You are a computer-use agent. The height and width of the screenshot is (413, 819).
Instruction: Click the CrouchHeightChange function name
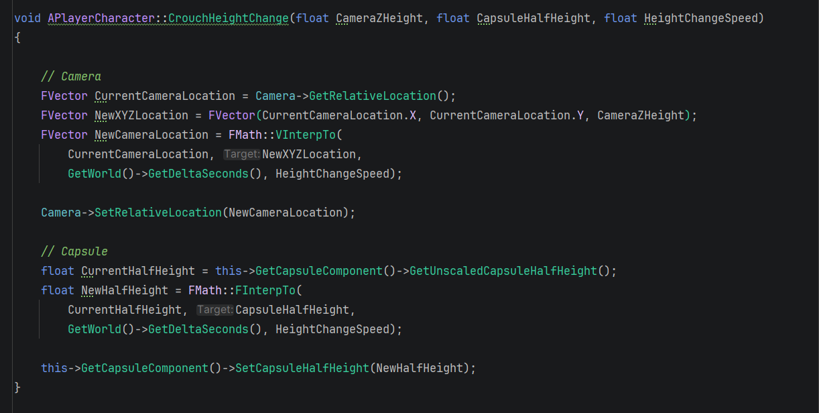(x=228, y=18)
